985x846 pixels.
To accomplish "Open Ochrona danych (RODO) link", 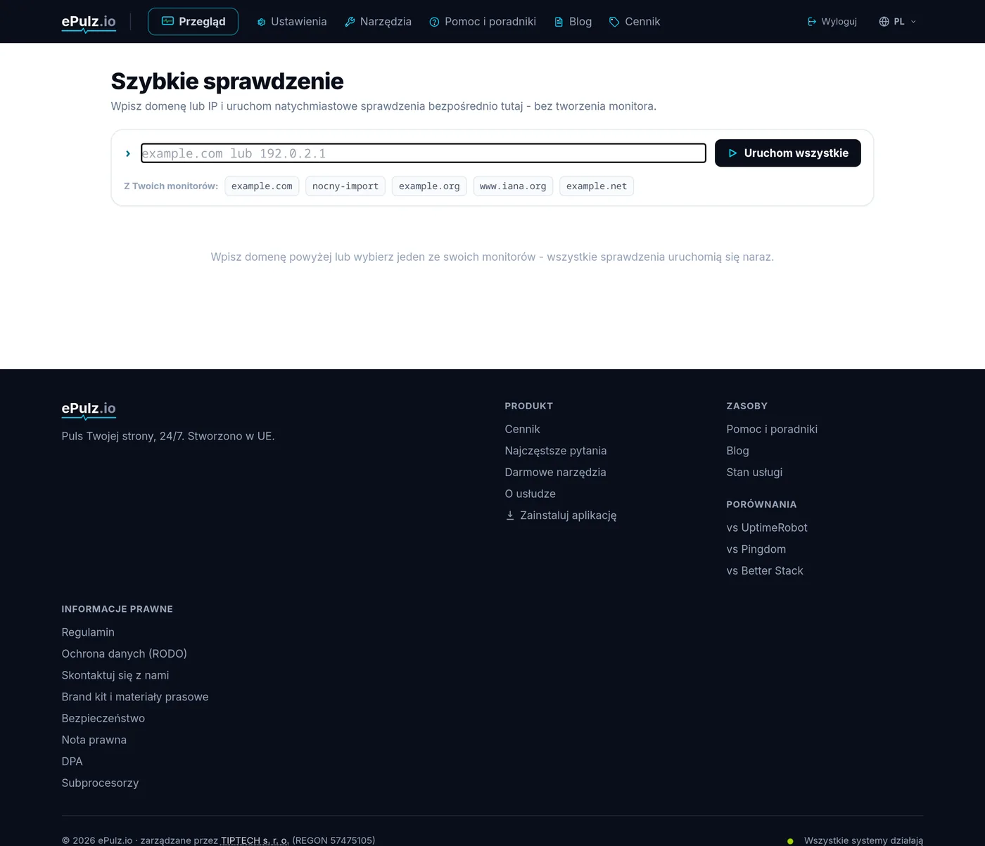I will 124,654.
